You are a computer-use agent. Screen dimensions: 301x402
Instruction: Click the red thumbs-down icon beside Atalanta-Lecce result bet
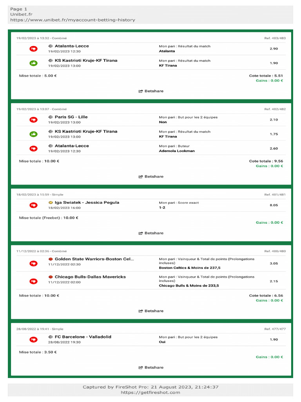tap(34, 49)
